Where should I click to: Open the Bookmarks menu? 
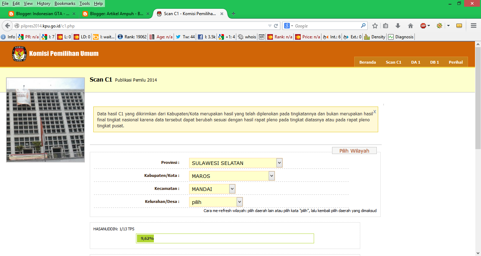[x=65, y=4]
